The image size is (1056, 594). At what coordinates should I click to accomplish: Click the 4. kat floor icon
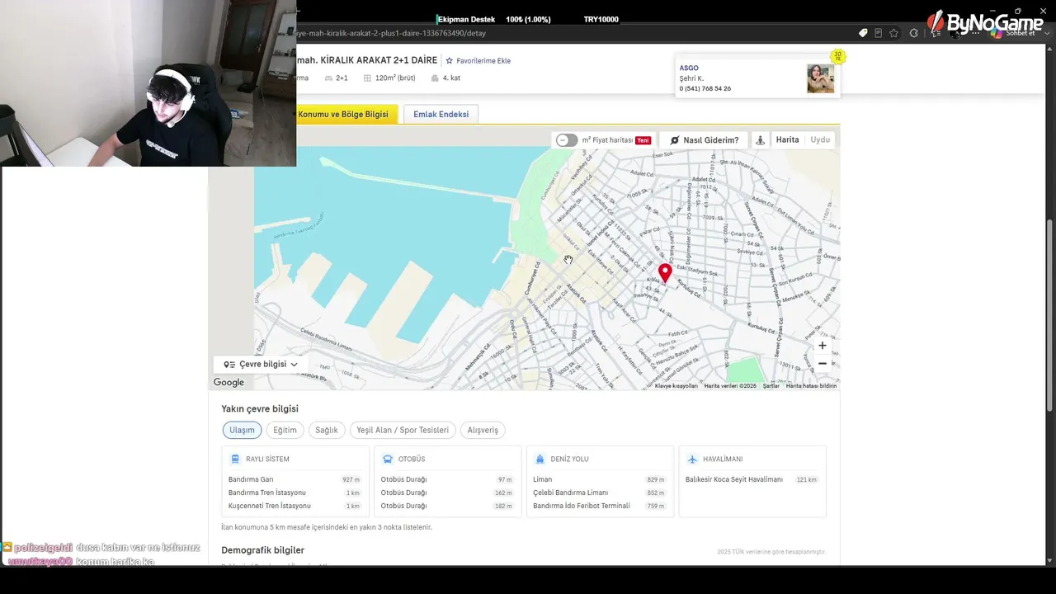pos(435,78)
